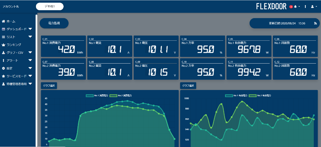Select the C_02 No.1 電流 card
The image size is (321, 147).
pyautogui.click(x=110, y=46)
